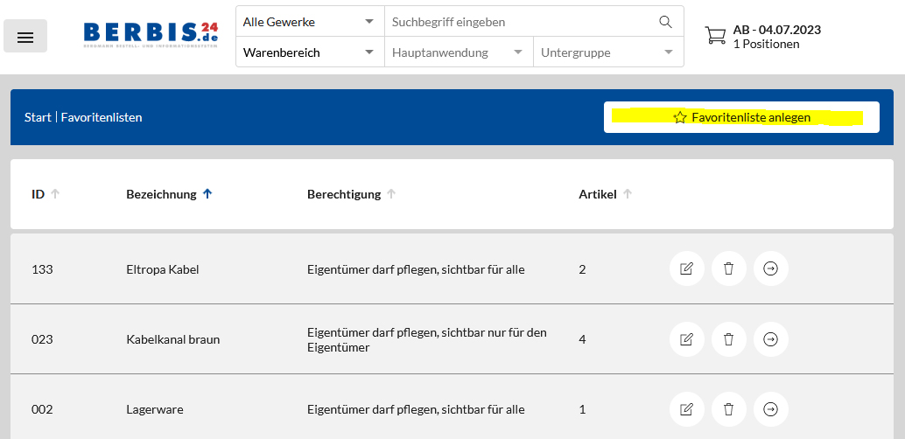Delete the Lagerware favorites list
Viewport: 905px width, 439px height.
729,409
